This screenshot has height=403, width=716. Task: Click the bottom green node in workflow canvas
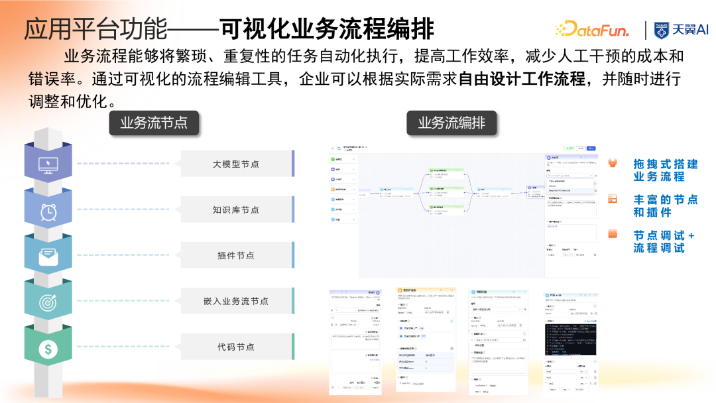(x=447, y=209)
